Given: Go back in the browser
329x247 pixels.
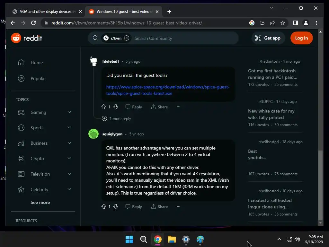Looking at the screenshot, I should point(13,23).
